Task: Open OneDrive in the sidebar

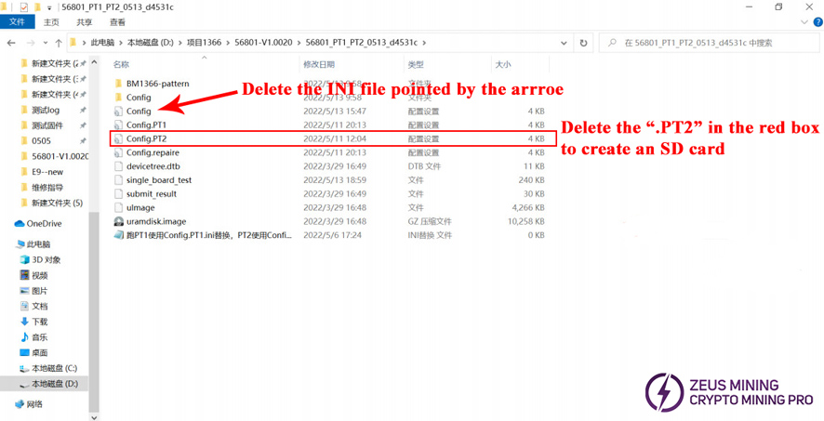Action: 44,224
